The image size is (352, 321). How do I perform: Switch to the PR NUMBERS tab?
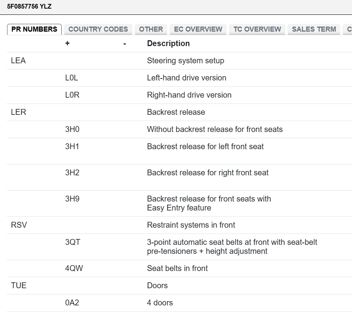(x=34, y=29)
